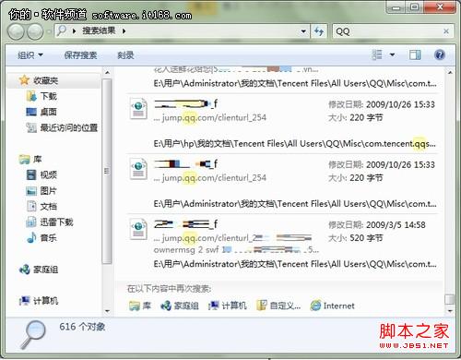The width and height of the screenshot is (461, 360).
Task: Open 下载 in the favorites list
Action: click(x=49, y=96)
